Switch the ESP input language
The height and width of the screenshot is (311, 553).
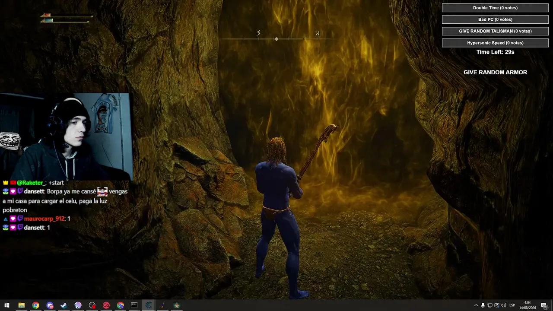pyautogui.click(x=512, y=305)
